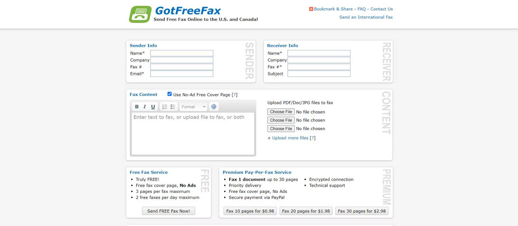Select Fax 10 pages for $0.98
Image resolution: width=518 pixels, height=226 pixels.
[x=250, y=210]
